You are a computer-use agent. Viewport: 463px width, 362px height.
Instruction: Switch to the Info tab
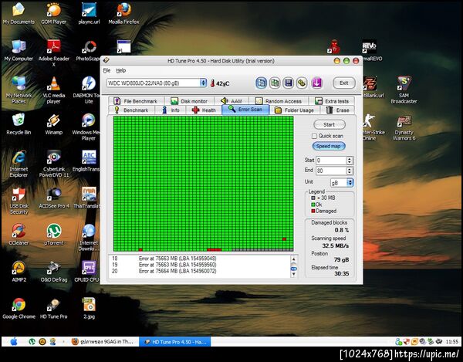click(171, 110)
